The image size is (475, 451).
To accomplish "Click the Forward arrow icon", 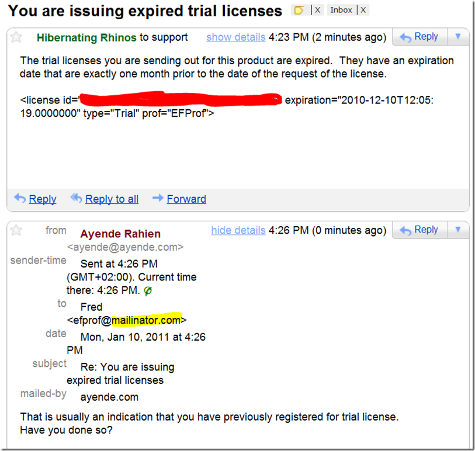I will pyautogui.click(x=158, y=198).
